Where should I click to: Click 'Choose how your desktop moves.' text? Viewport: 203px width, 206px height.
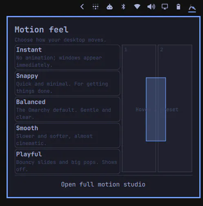click(60, 40)
